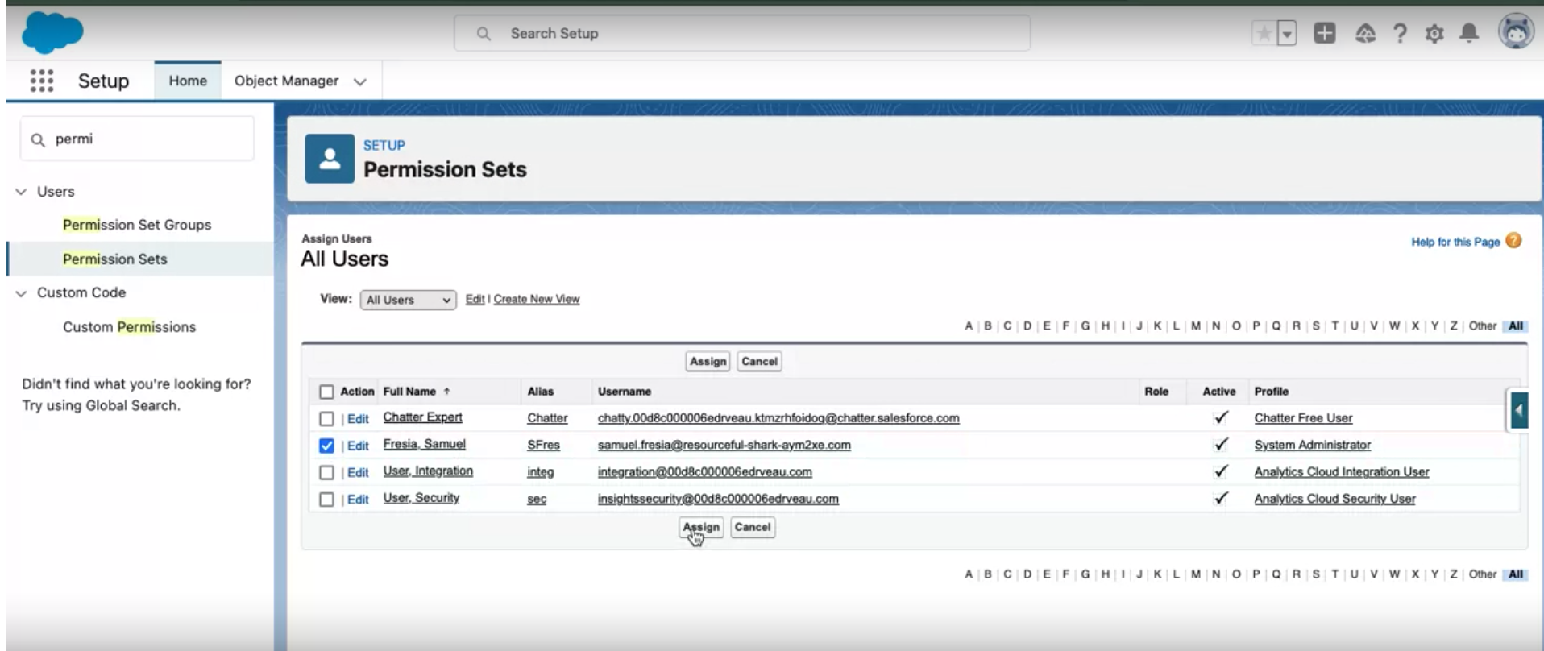This screenshot has width=1544, height=651.
Task: Select All in the top letter index
Action: click(1516, 326)
